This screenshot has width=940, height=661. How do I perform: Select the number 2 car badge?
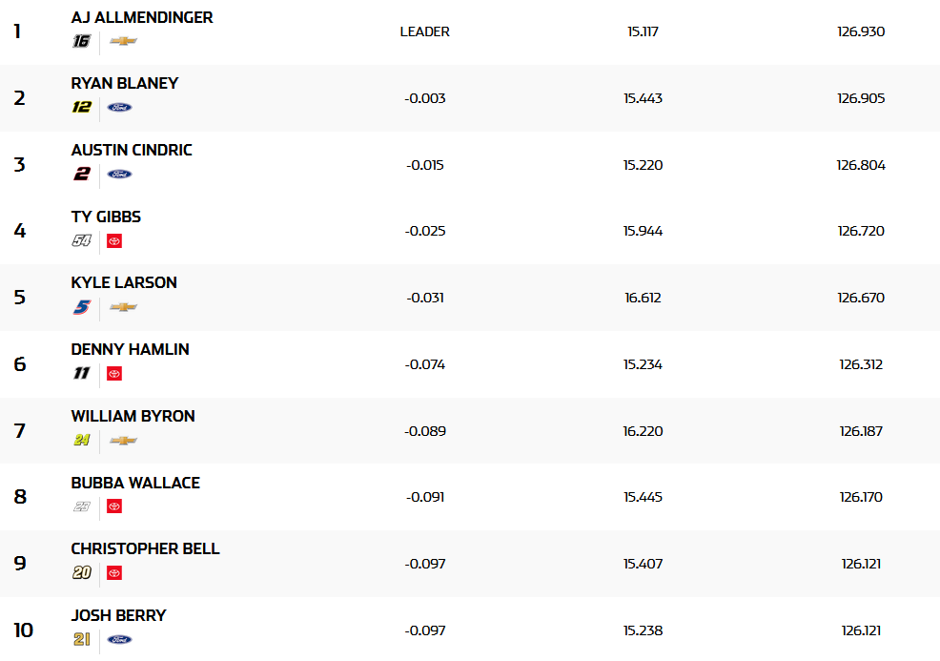click(x=82, y=175)
